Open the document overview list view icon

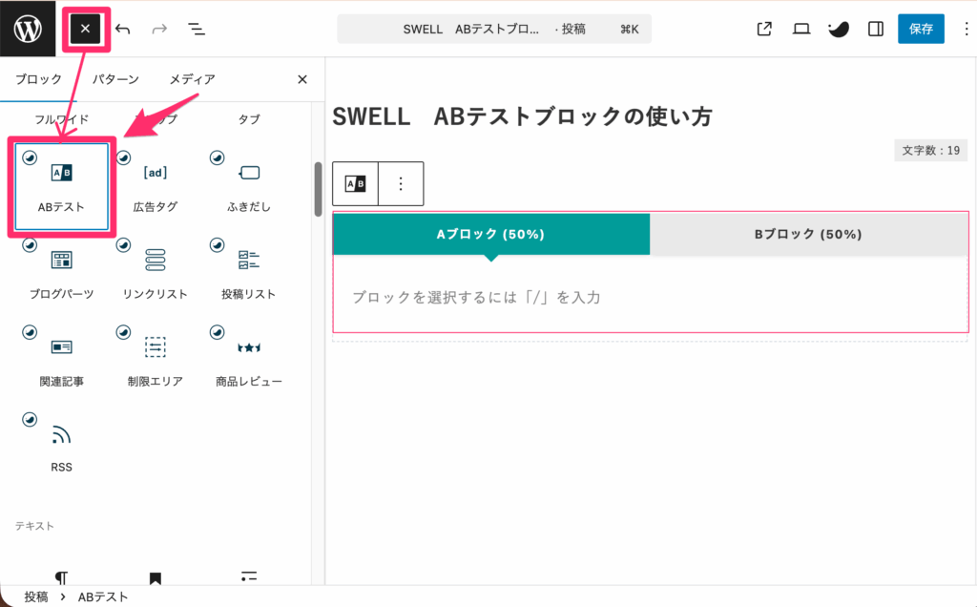(196, 29)
